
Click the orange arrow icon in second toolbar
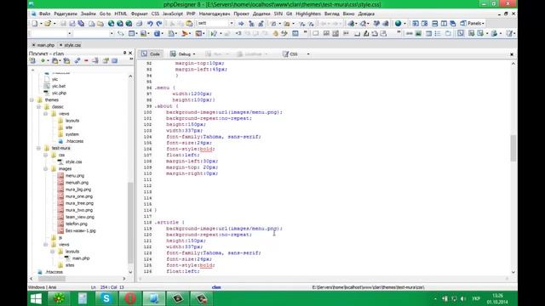click(185, 34)
